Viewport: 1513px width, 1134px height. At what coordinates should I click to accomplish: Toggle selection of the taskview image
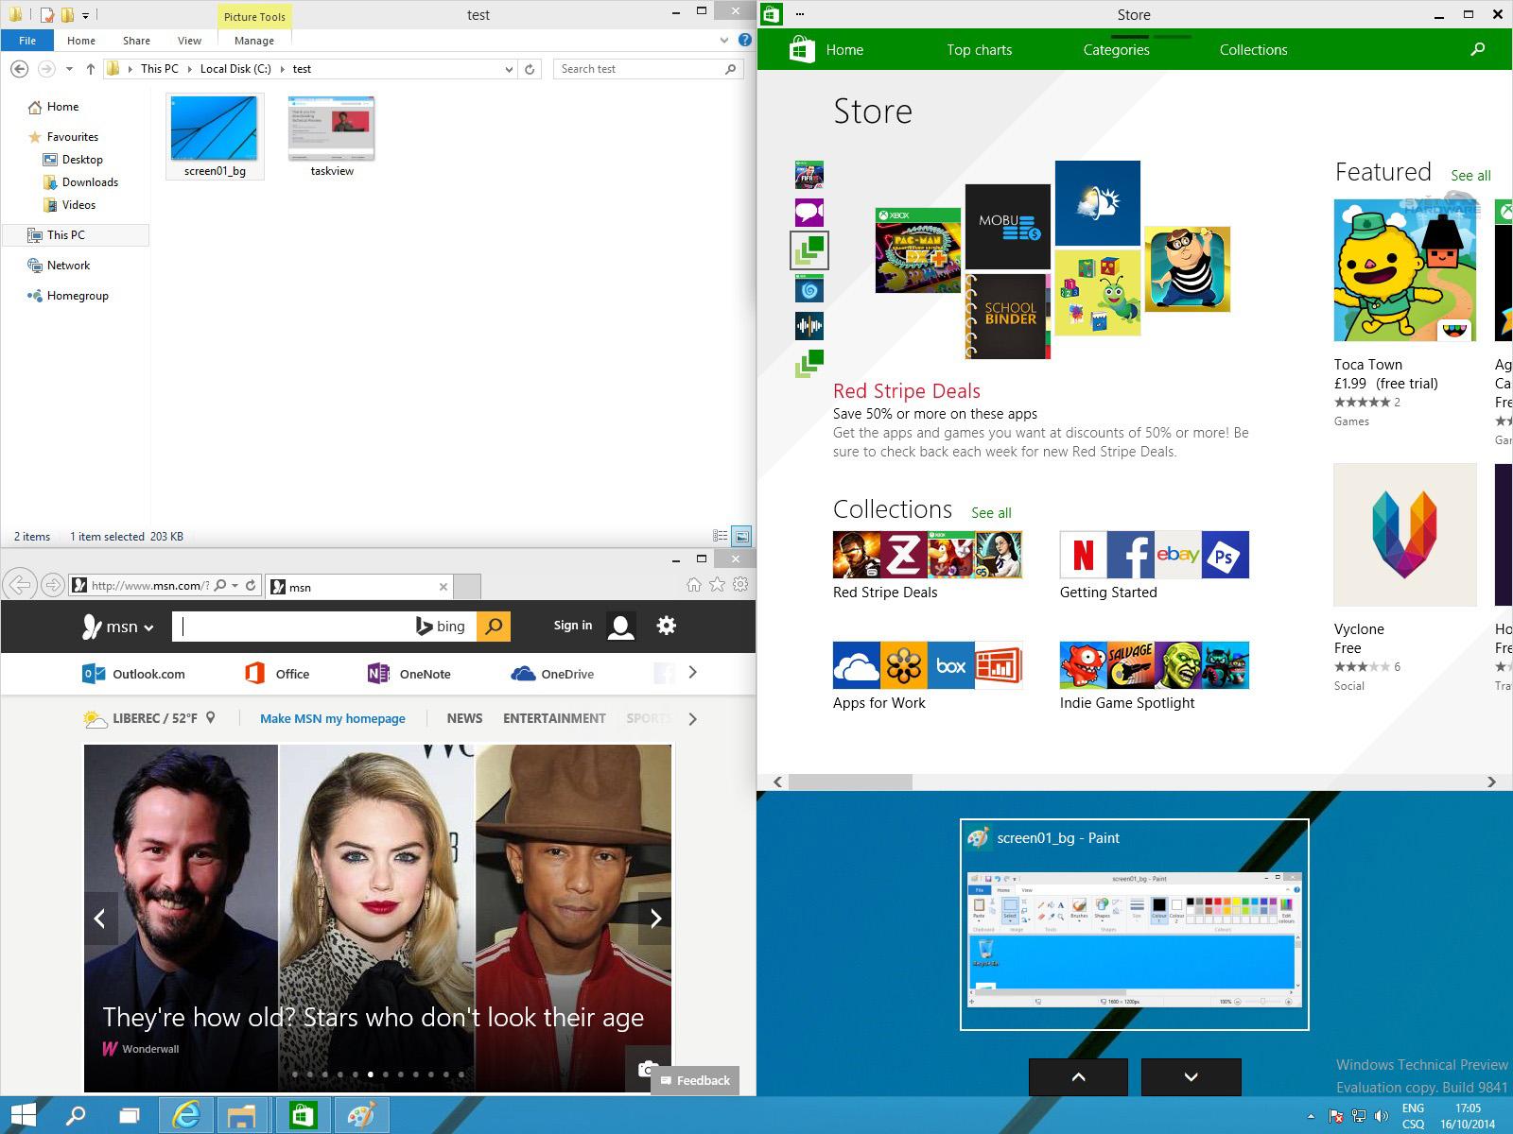pyautogui.click(x=331, y=129)
